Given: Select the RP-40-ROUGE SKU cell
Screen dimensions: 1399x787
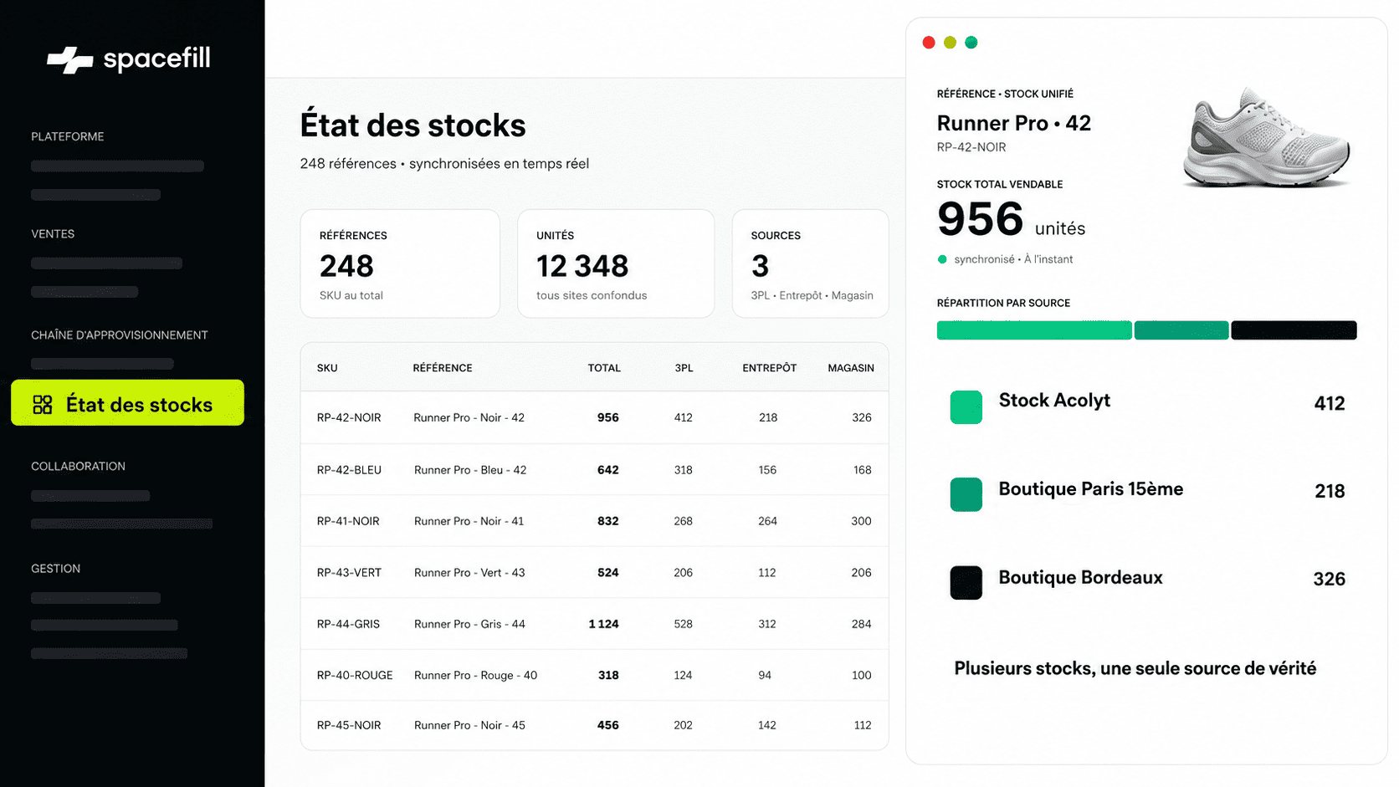Looking at the screenshot, I should [x=355, y=675].
